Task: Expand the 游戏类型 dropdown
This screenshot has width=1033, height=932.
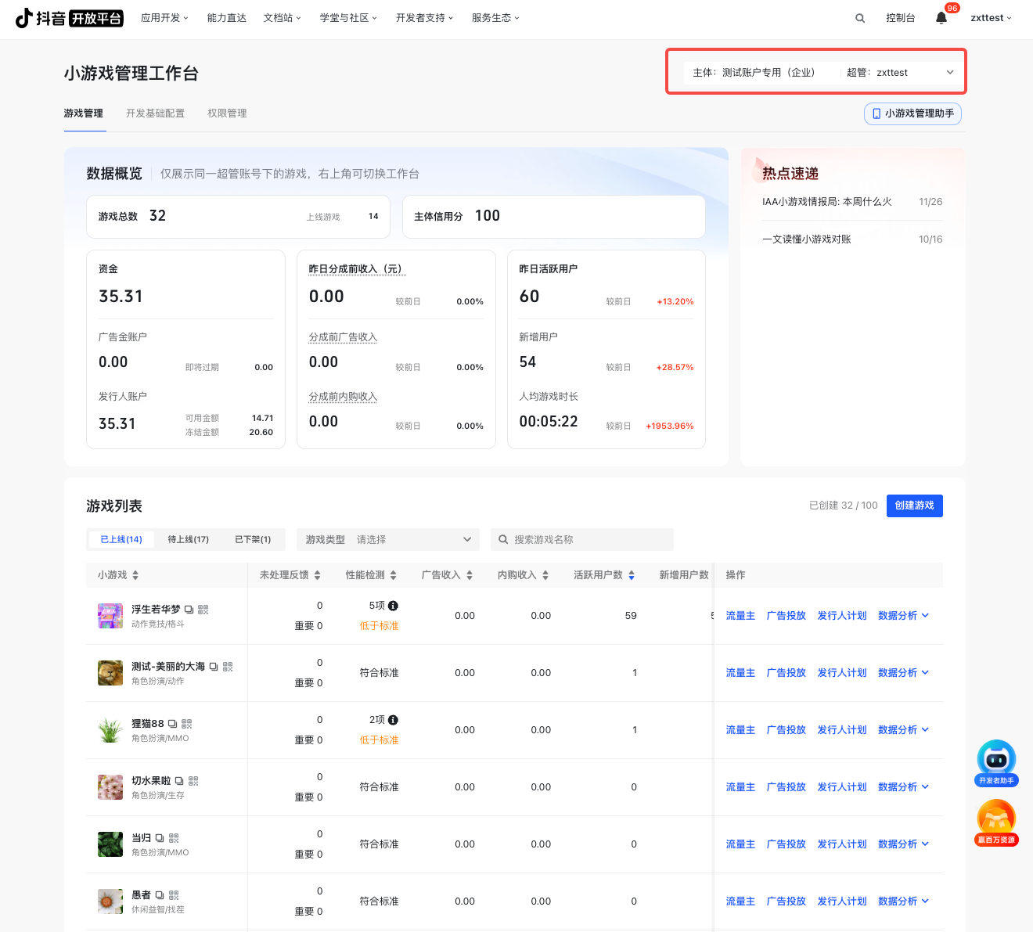Action: tap(389, 540)
